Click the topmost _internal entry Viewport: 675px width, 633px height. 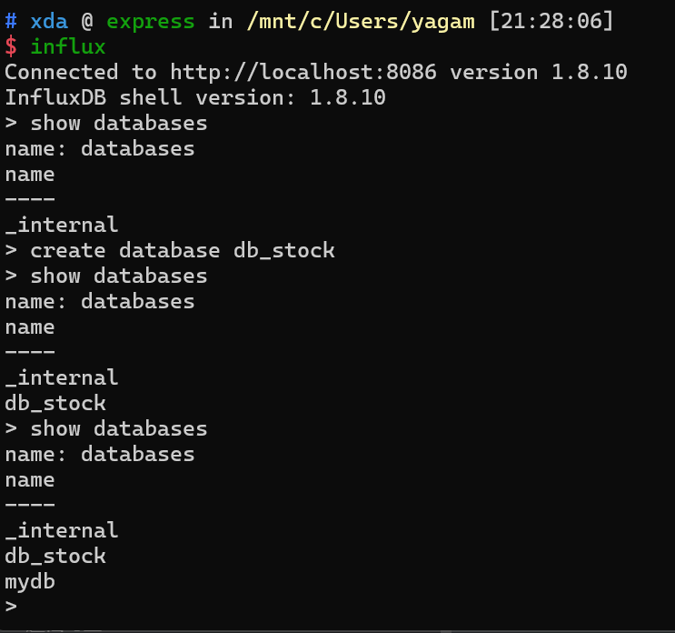point(62,225)
